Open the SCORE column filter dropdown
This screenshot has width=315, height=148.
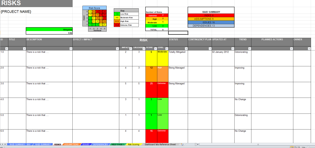click(x=155, y=49)
